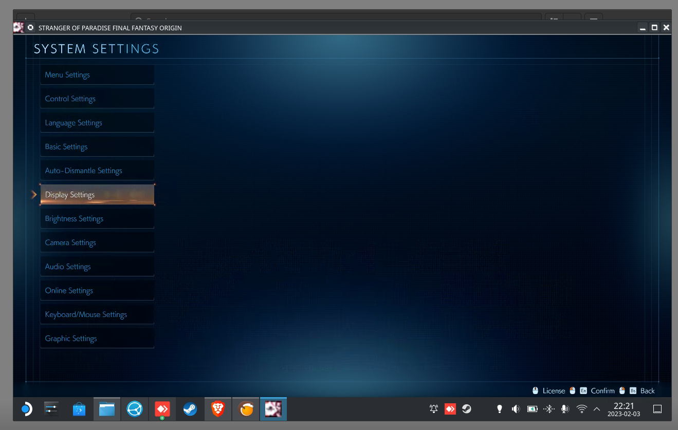
Task: Open Control Settings
Action: tap(97, 99)
